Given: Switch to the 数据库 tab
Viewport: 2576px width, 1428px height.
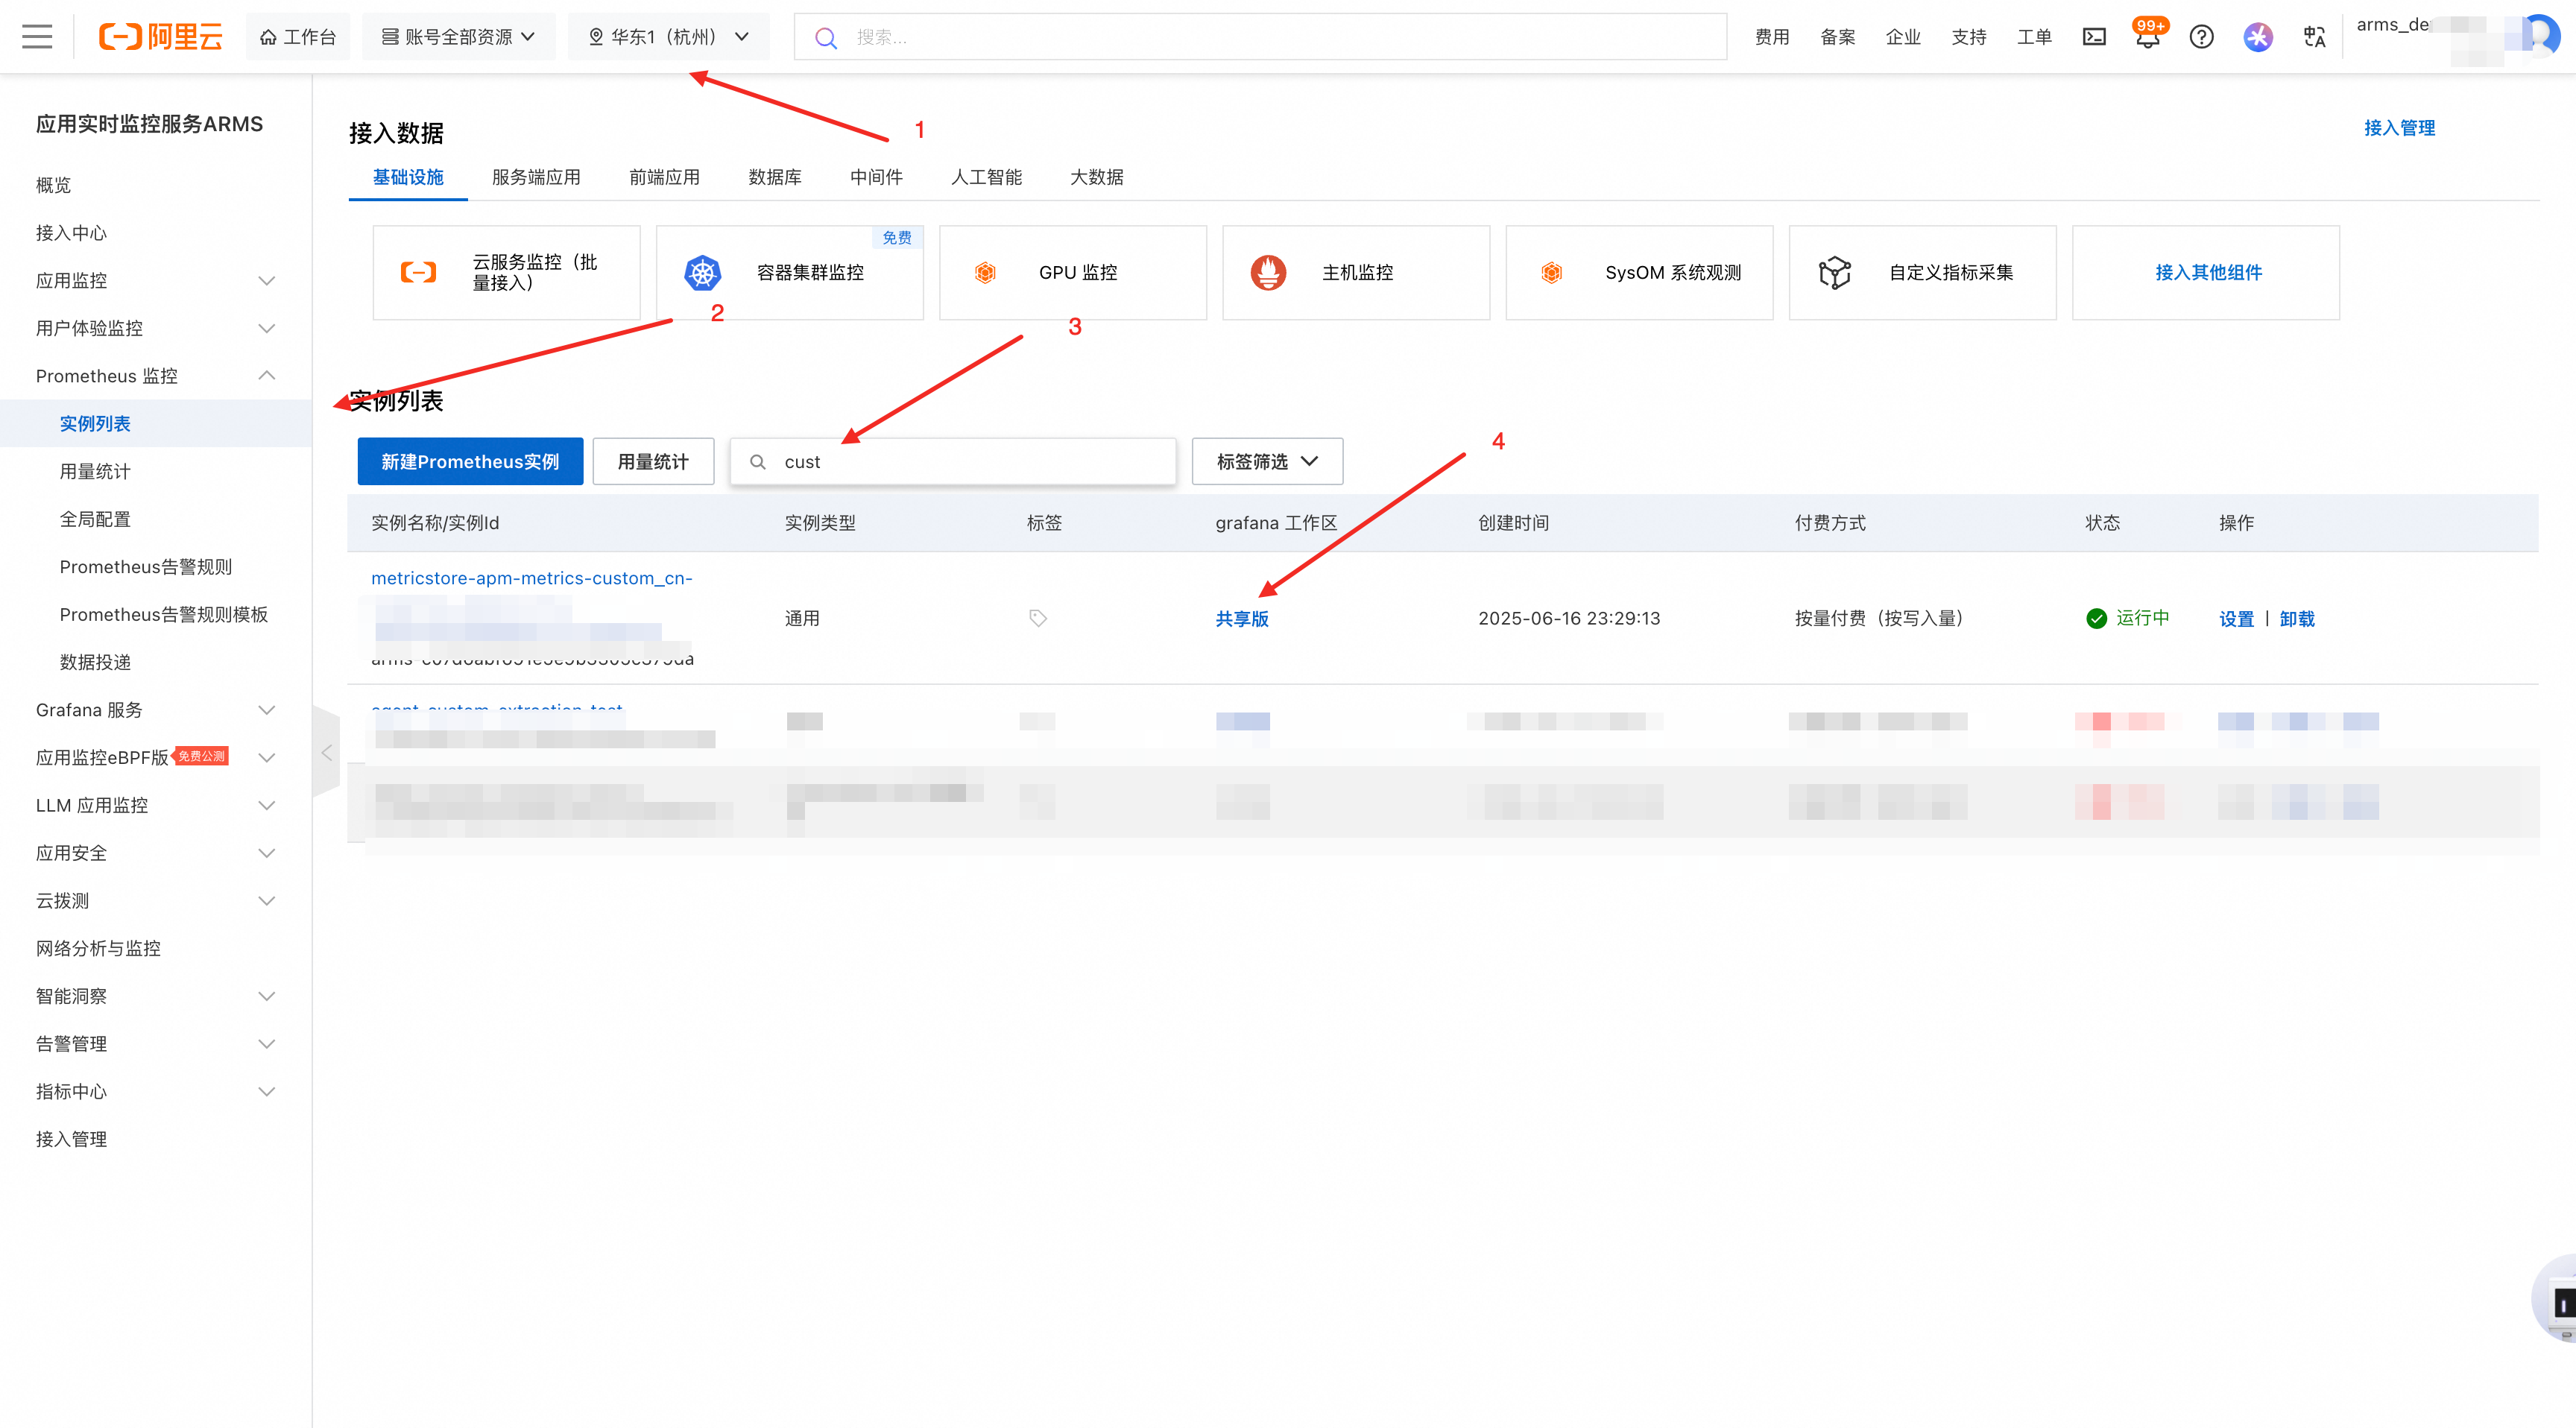Looking at the screenshot, I should click(774, 177).
